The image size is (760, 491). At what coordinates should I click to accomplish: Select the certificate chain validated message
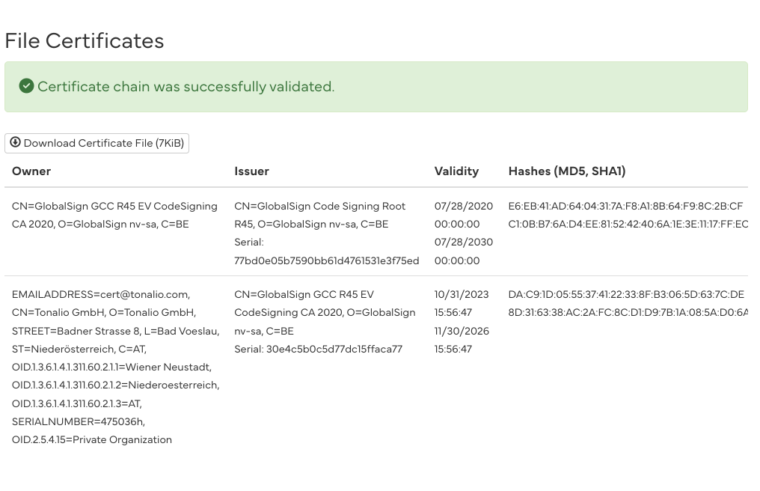tap(186, 87)
